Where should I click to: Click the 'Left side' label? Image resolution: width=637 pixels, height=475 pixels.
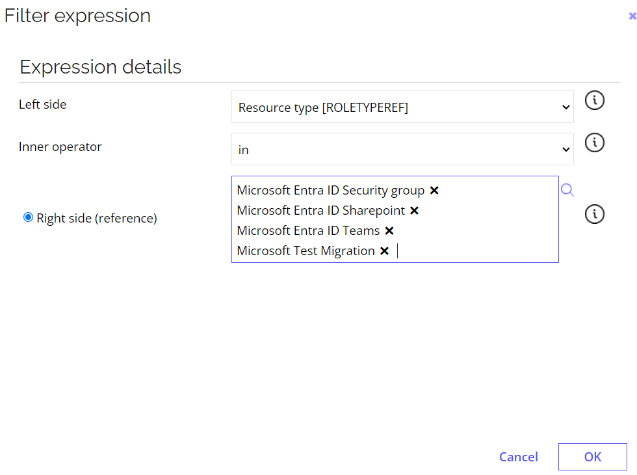43,105
